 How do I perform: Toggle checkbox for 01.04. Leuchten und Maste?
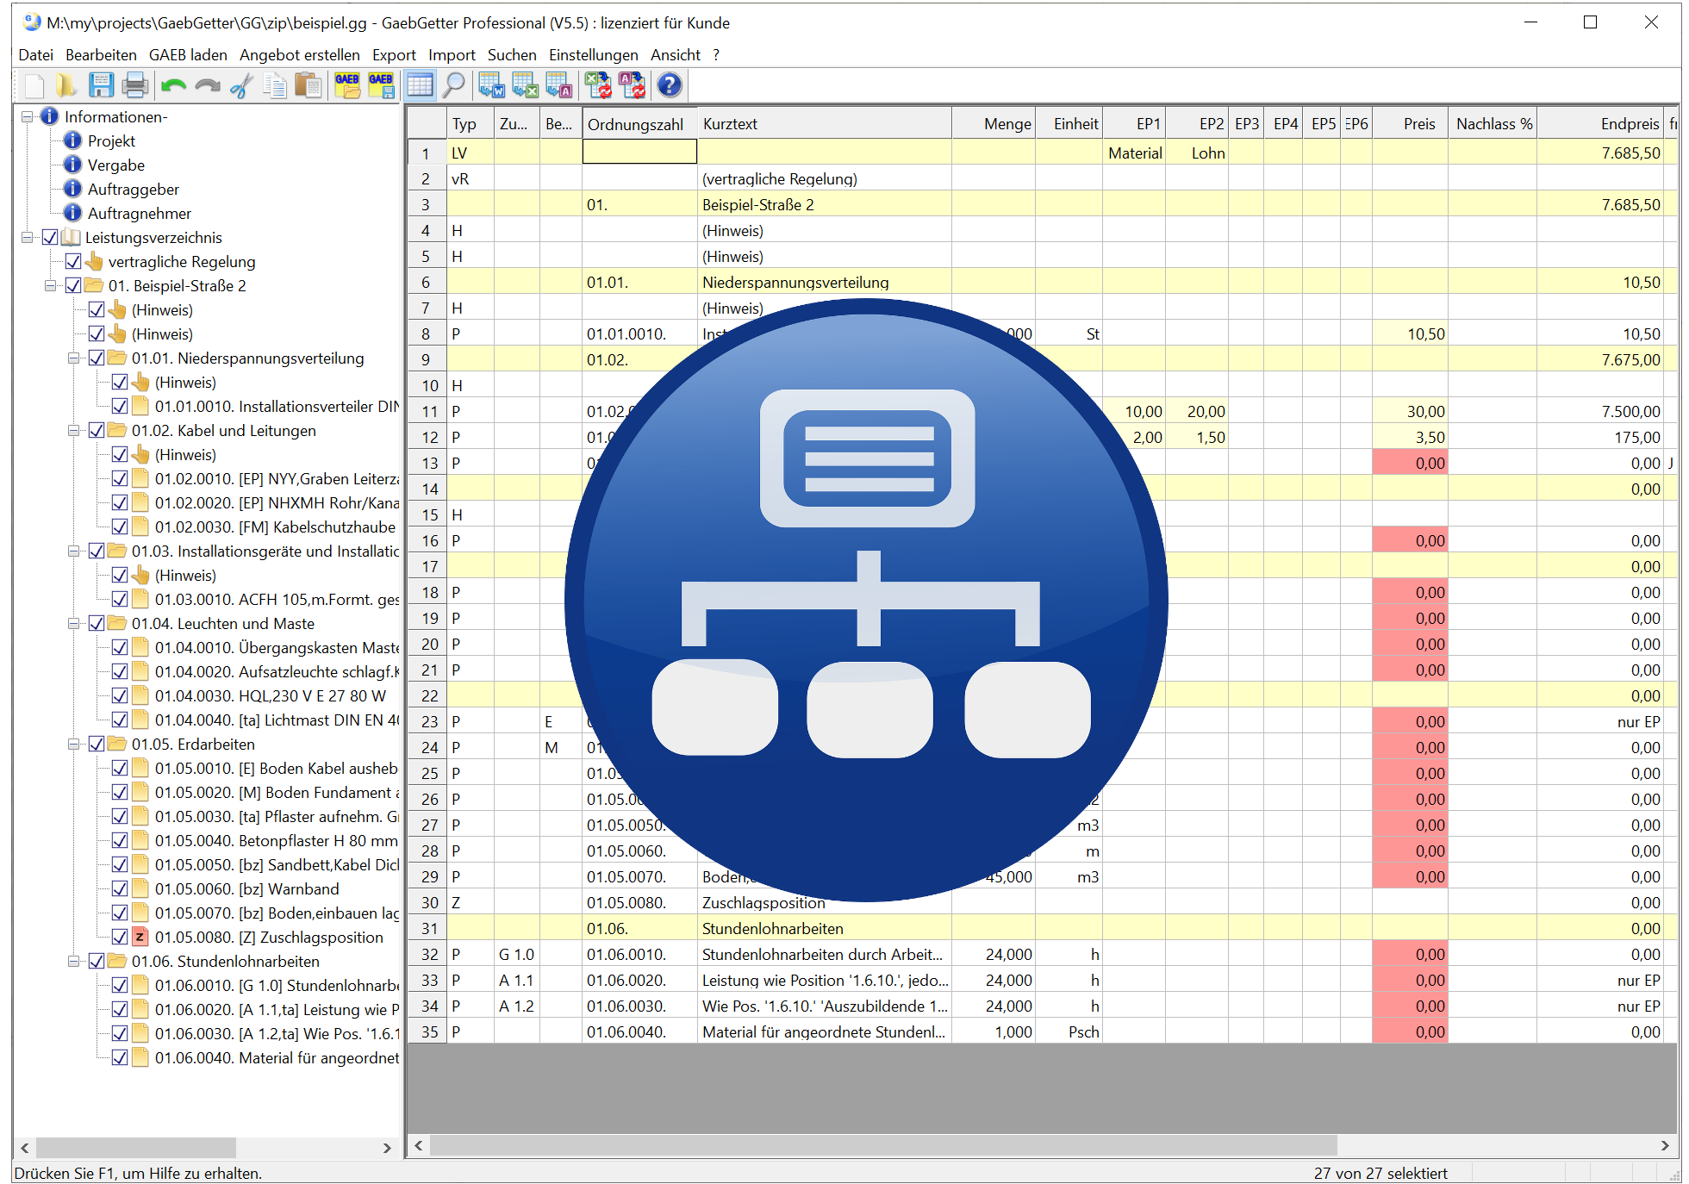pyautogui.click(x=97, y=623)
